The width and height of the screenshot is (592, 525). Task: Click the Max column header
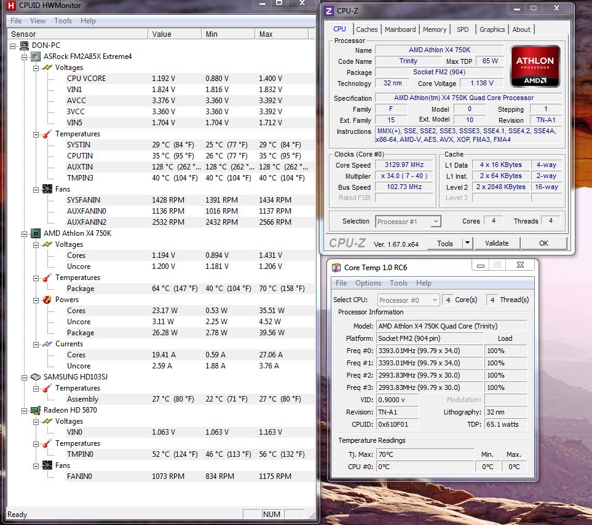pyautogui.click(x=282, y=34)
